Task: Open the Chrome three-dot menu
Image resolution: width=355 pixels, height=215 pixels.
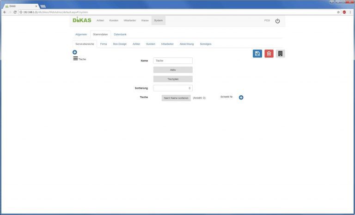Action: (x=350, y=12)
